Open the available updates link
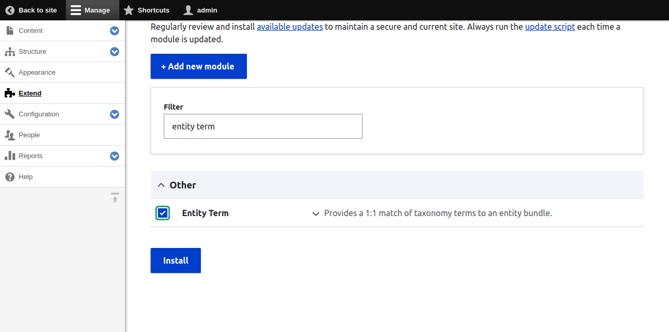 (290, 27)
